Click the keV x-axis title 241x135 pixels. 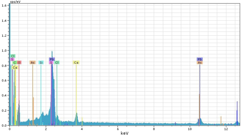click(x=125, y=133)
